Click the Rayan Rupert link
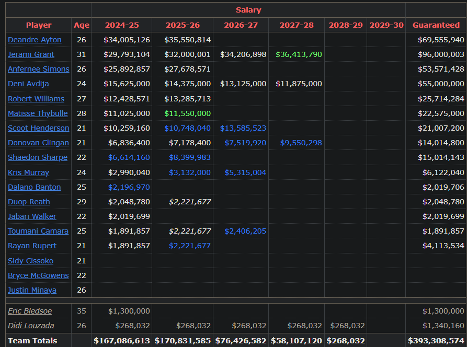Image resolution: width=467 pixels, height=347 pixels. coord(32,246)
